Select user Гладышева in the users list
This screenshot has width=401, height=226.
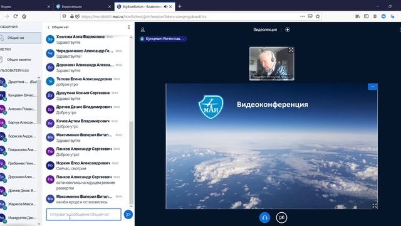click(19, 149)
